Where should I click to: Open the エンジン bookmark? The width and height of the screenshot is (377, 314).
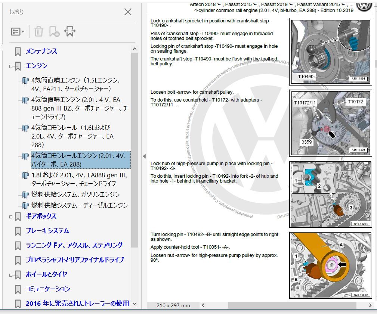[37, 66]
